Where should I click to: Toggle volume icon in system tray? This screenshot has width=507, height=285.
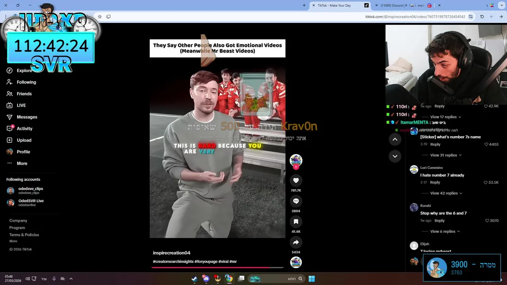(27, 279)
